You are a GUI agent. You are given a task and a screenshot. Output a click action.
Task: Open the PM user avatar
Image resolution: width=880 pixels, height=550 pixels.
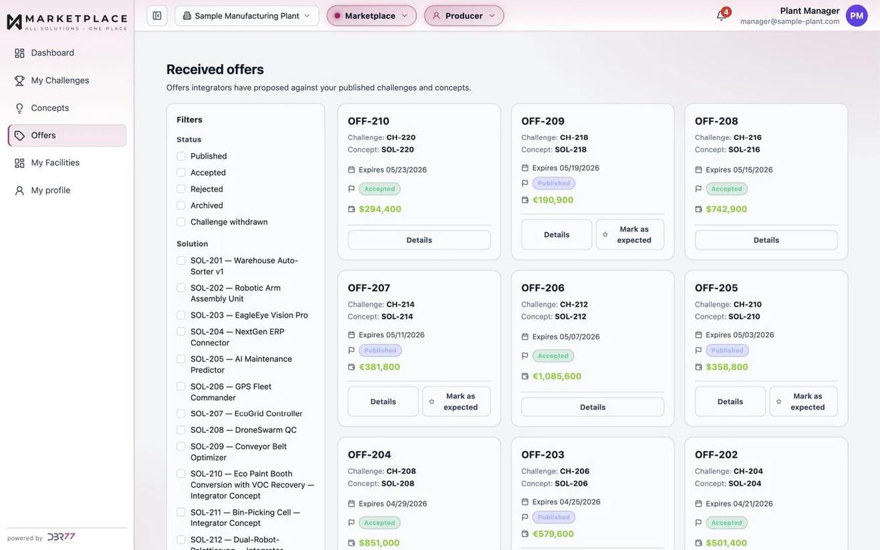pos(857,15)
